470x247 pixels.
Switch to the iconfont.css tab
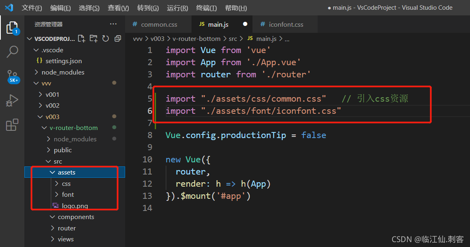(x=285, y=24)
